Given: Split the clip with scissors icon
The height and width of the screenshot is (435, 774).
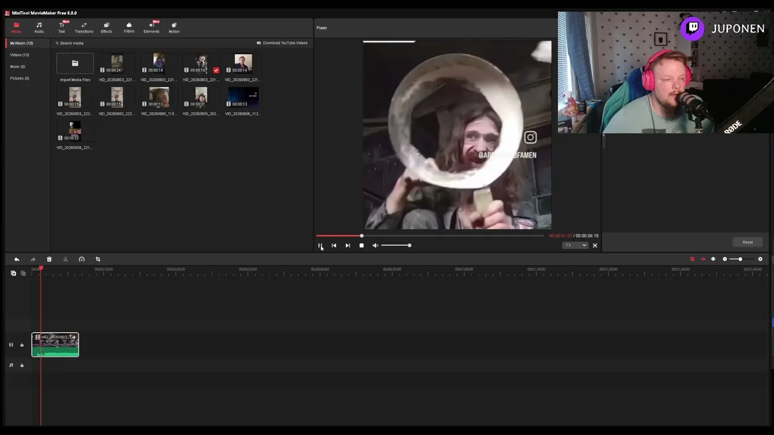Looking at the screenshot, I should (x=65, y=259).
